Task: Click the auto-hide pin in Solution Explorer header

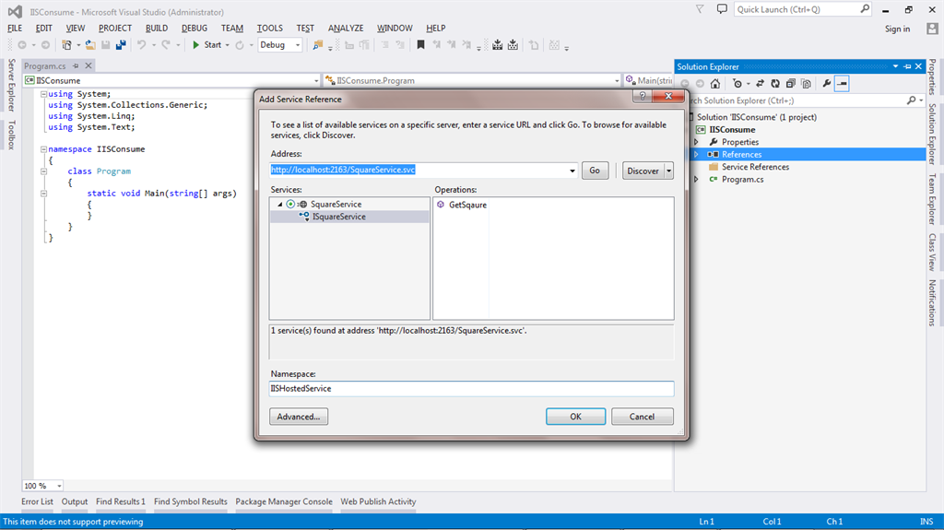Action: pyautogui.click(x=907, y=66)
